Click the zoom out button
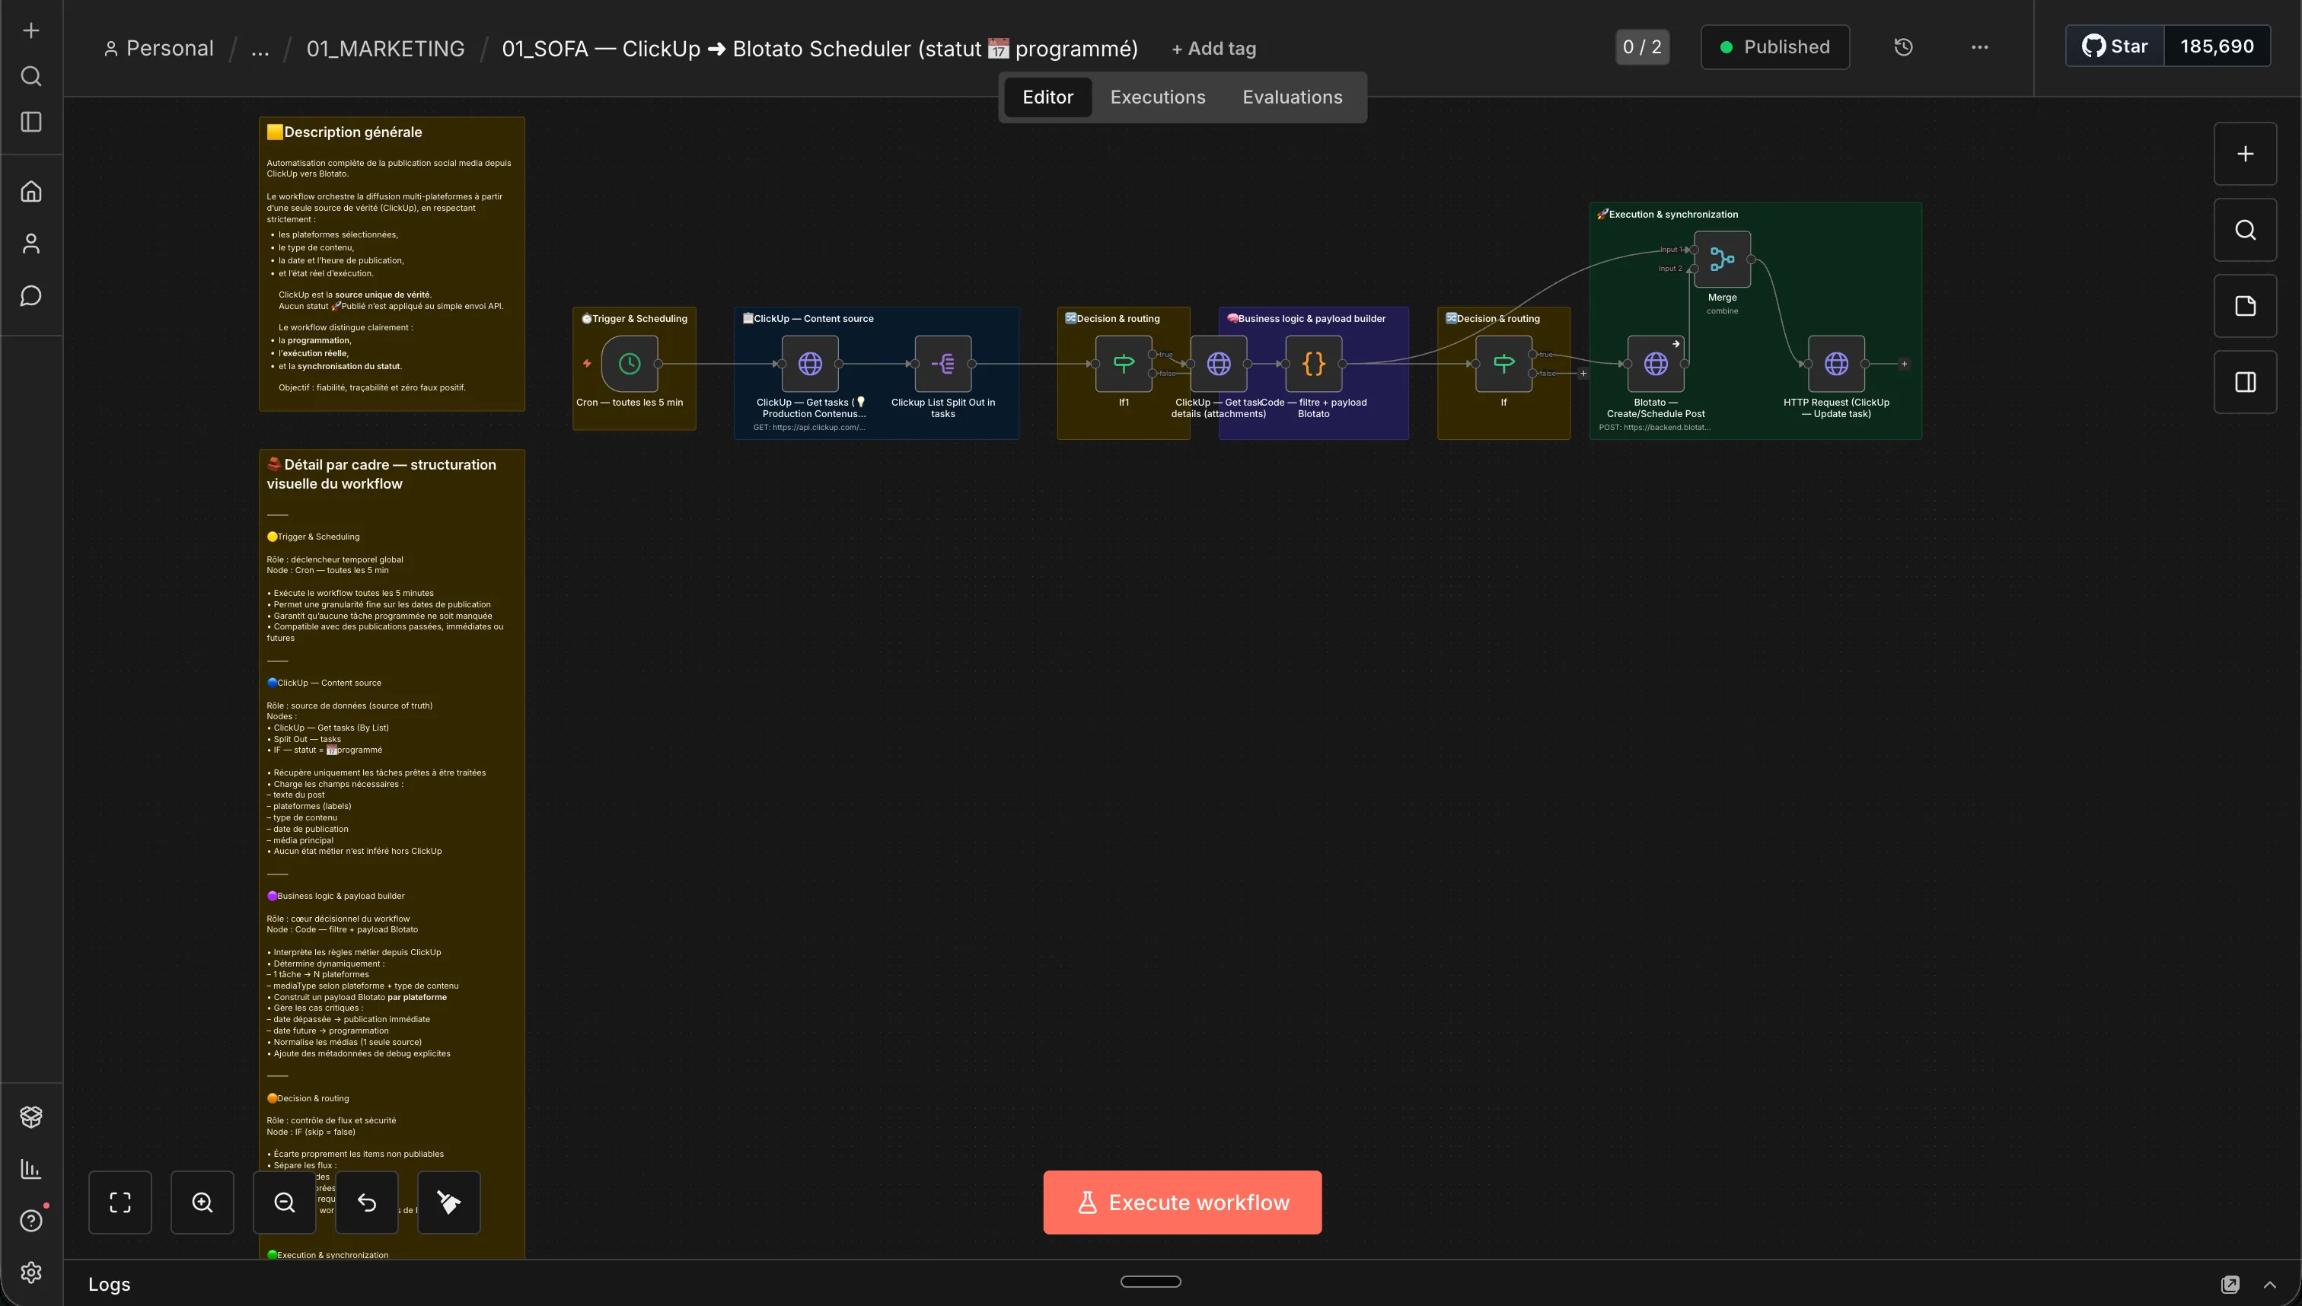Viewport: 2302px width, 1306px height. pos(285,1202)
